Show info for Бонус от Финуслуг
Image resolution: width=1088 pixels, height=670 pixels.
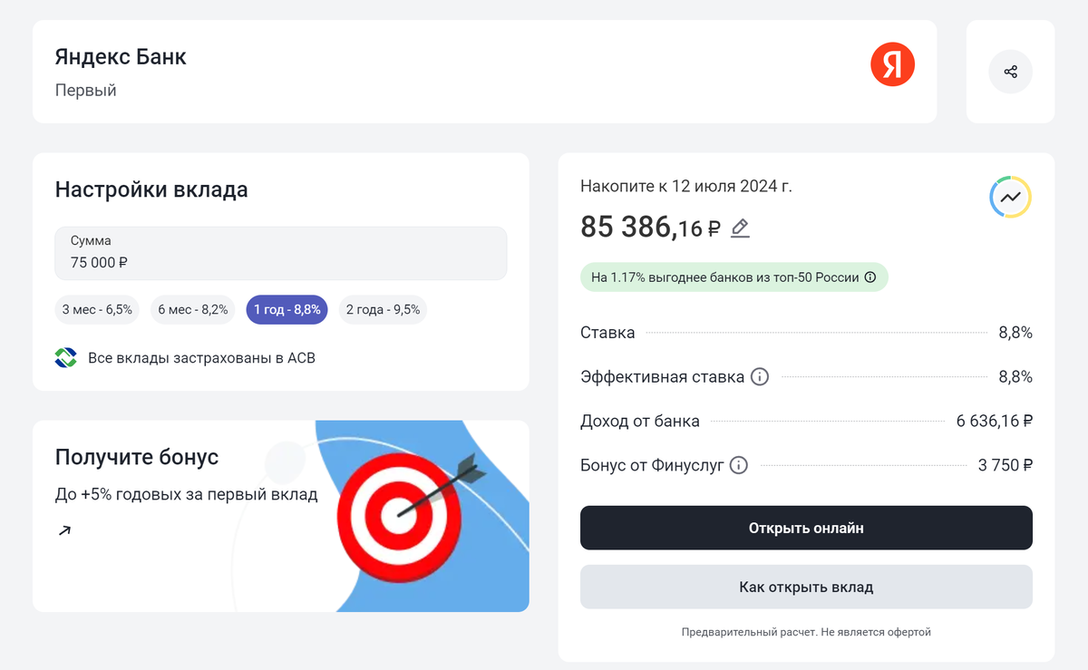pos(739,465)
